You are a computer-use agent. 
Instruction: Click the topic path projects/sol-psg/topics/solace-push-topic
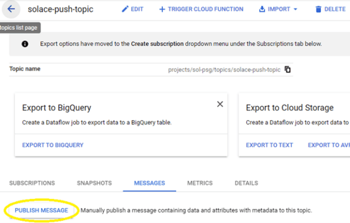tap(224, 69)
